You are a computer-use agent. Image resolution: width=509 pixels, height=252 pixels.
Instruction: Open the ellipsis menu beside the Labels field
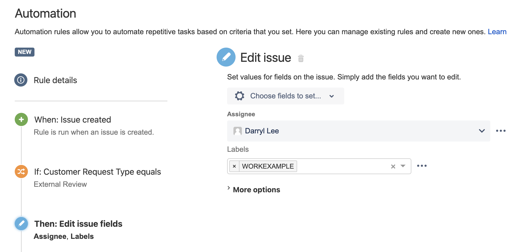coord(422,165)
